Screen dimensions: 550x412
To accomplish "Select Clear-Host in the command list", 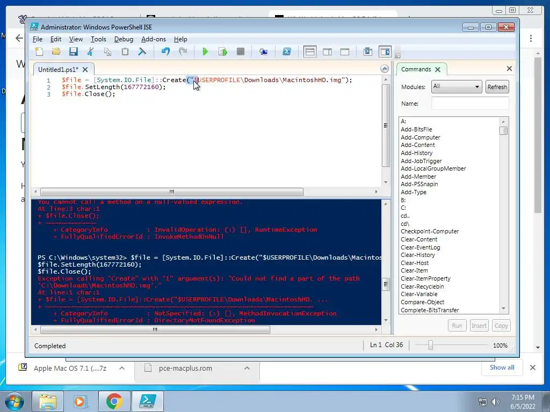I will [x=415, y=263].
